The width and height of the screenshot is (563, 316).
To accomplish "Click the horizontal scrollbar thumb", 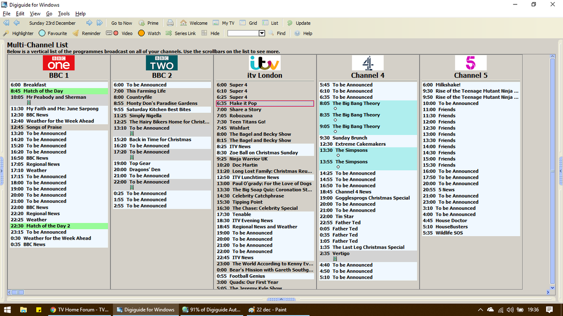I will (18, 292).
